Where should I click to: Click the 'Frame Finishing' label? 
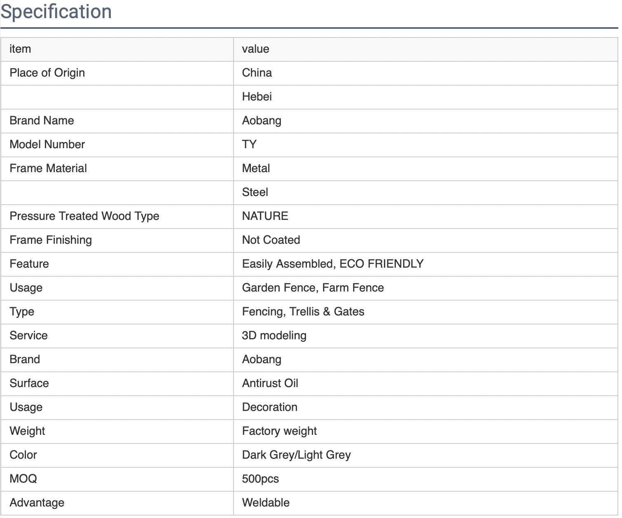click(x=51, y=240)
